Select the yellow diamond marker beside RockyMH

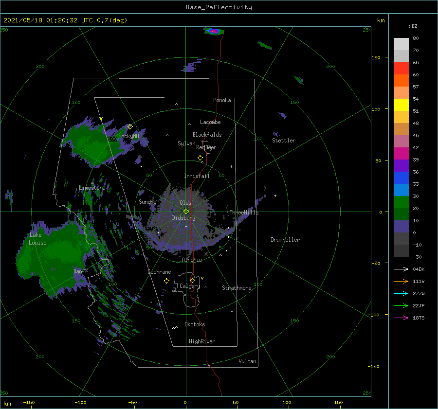[130, 127]
